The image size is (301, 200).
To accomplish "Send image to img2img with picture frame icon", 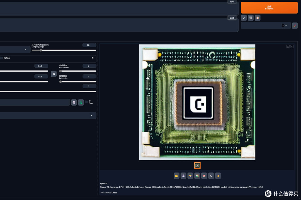I will (x=197, y=176).
